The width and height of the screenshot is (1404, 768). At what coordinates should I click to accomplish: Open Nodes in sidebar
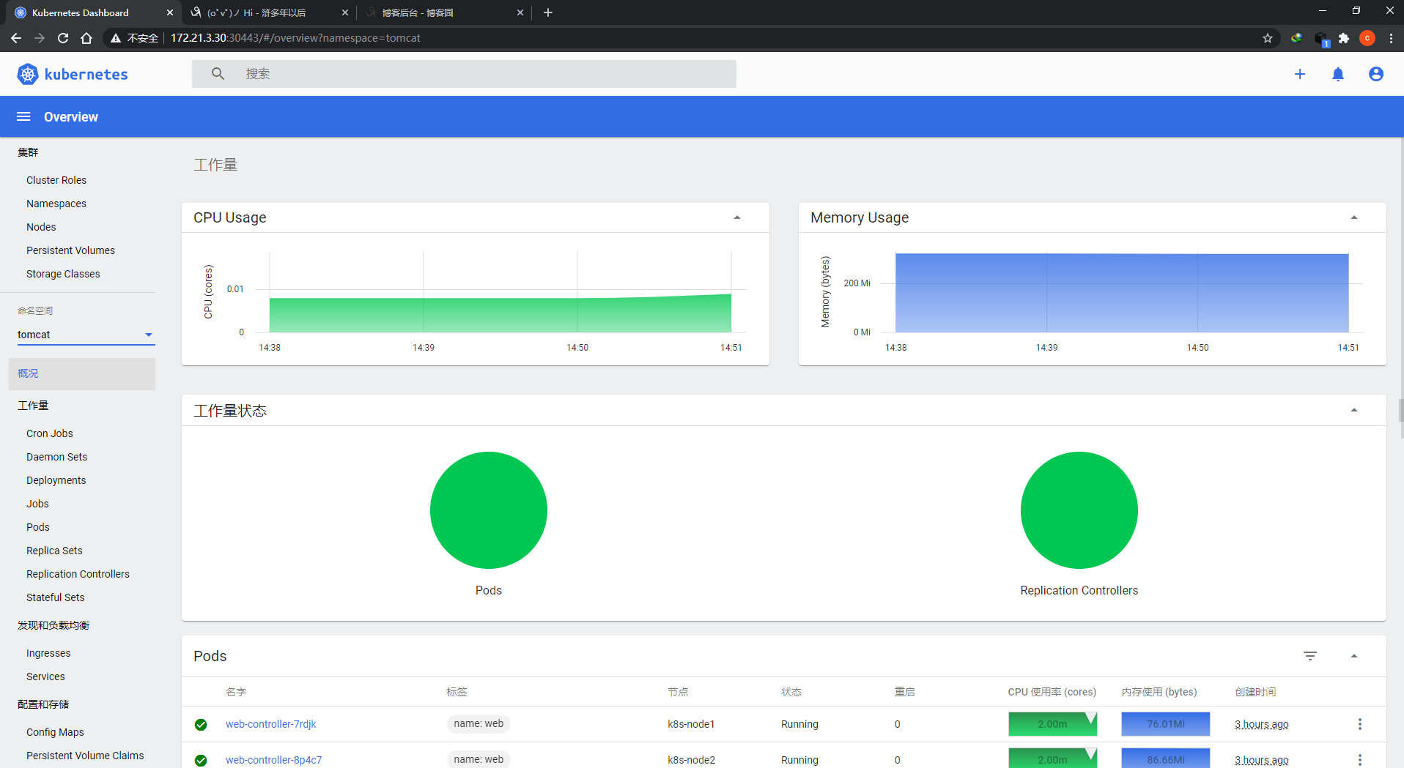point(41,227)
